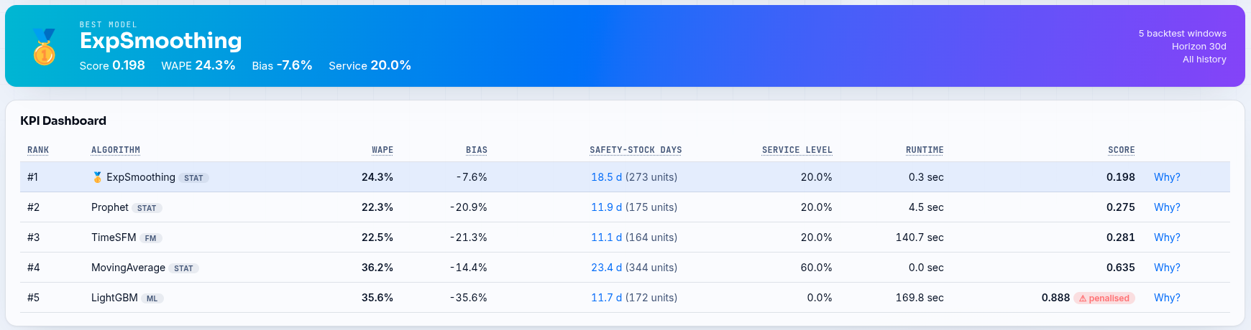Open the Why? link for ExpSmoothing
Image resolution: width=1251 pixels, height=330 pixels.
[1167, 177]
